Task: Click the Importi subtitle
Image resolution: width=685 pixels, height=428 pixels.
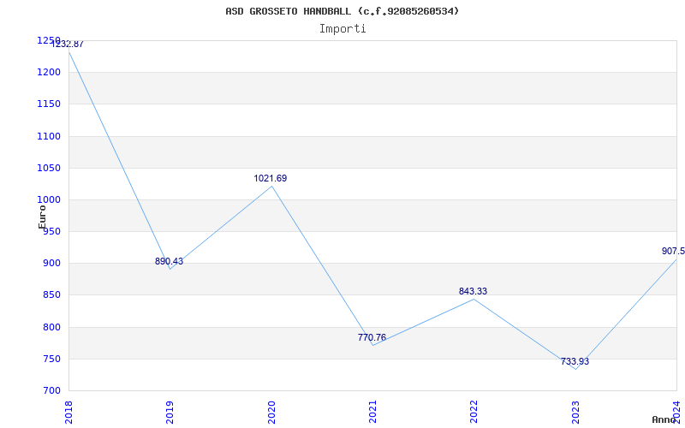Action: (342, 29)
